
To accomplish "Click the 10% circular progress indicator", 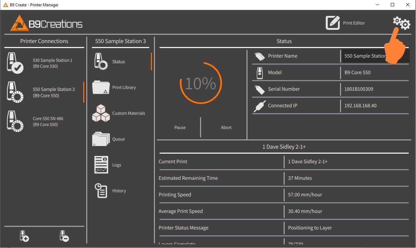I will 201,83.
